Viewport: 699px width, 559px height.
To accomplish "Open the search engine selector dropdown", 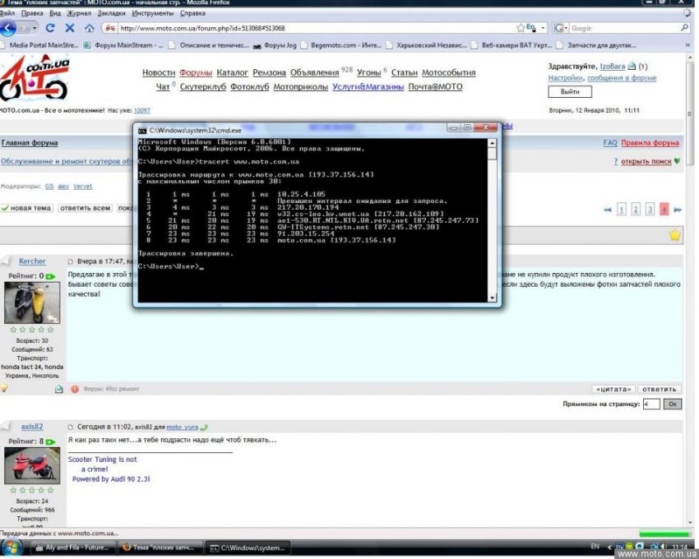I will coord(560,28).
